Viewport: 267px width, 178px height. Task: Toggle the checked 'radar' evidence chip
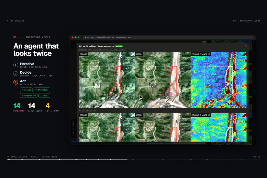[x=44, y=95]
